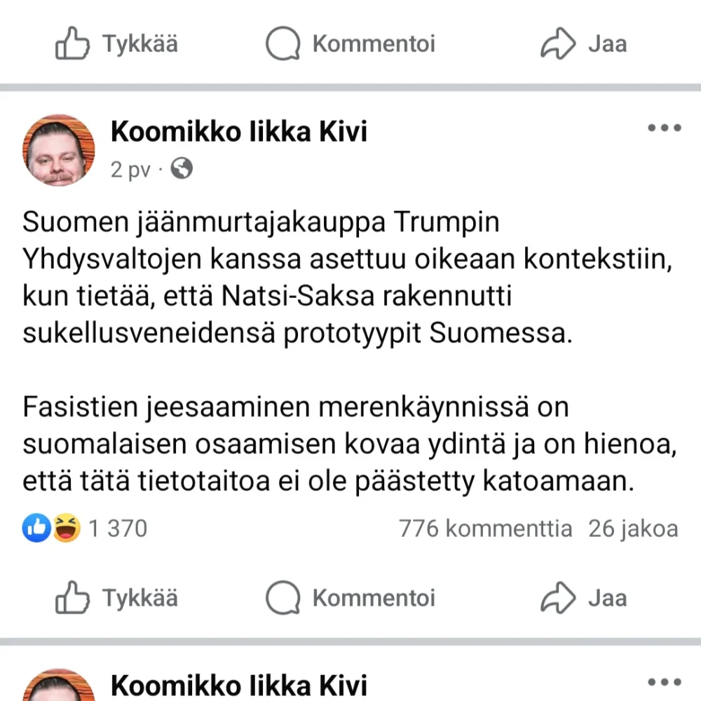Open the 1 370 reactions count
This screenshot has height=701, width=701.
[x=118, y=529]
